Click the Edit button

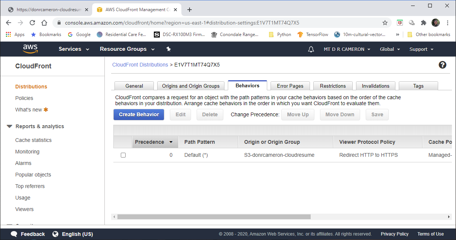click(181, 114)
